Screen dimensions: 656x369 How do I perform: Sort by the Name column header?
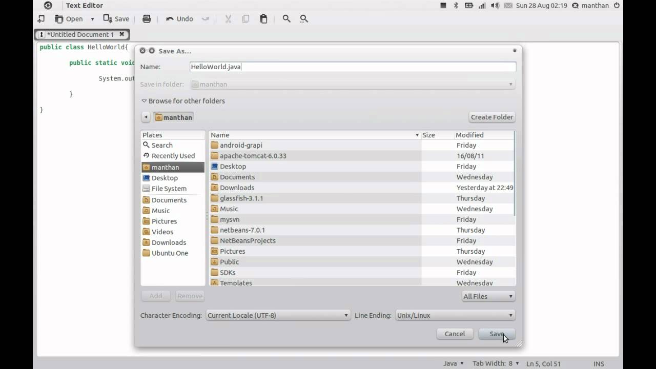pyautogui.click(x=315, y=135)
